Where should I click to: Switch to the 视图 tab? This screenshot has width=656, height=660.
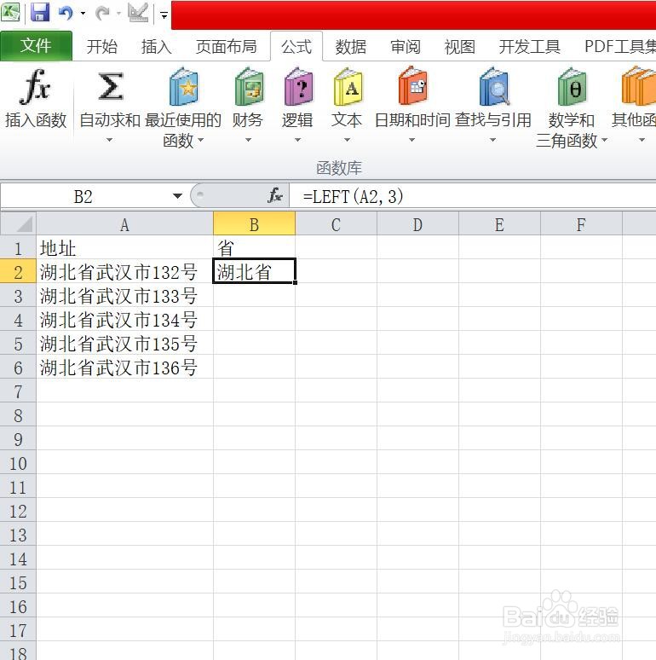pyautogui.click(x=459, y=46)
